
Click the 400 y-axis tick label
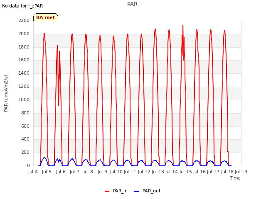(x=25, y=139)
